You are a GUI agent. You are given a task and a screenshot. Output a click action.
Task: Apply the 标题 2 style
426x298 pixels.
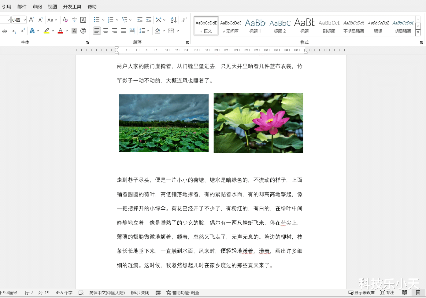pyautogui.click(x=280, y=26)
